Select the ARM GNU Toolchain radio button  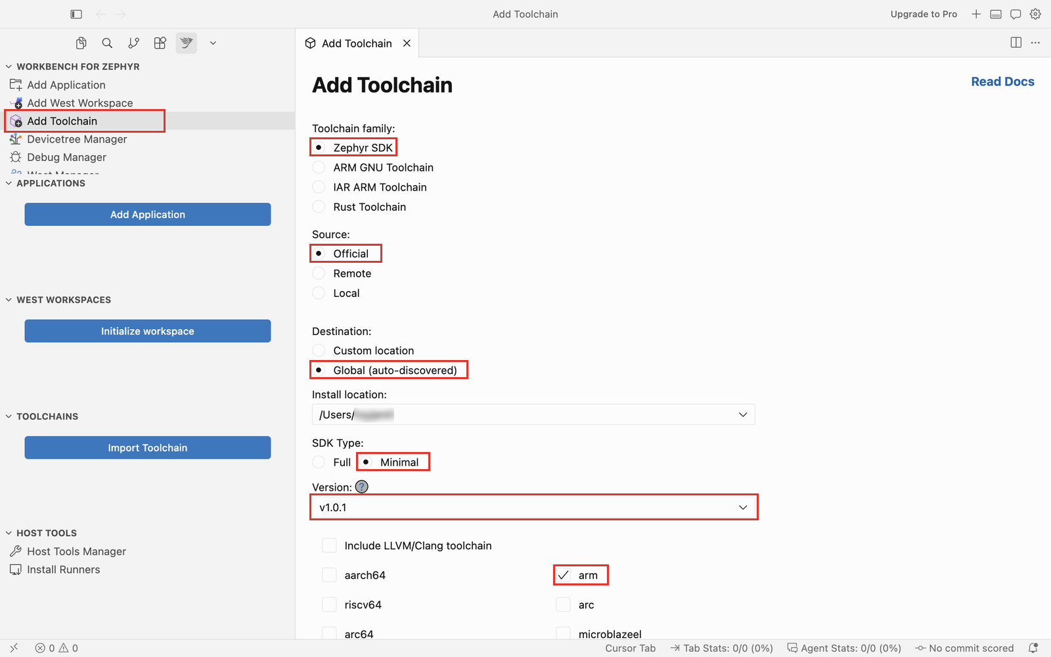319,168
